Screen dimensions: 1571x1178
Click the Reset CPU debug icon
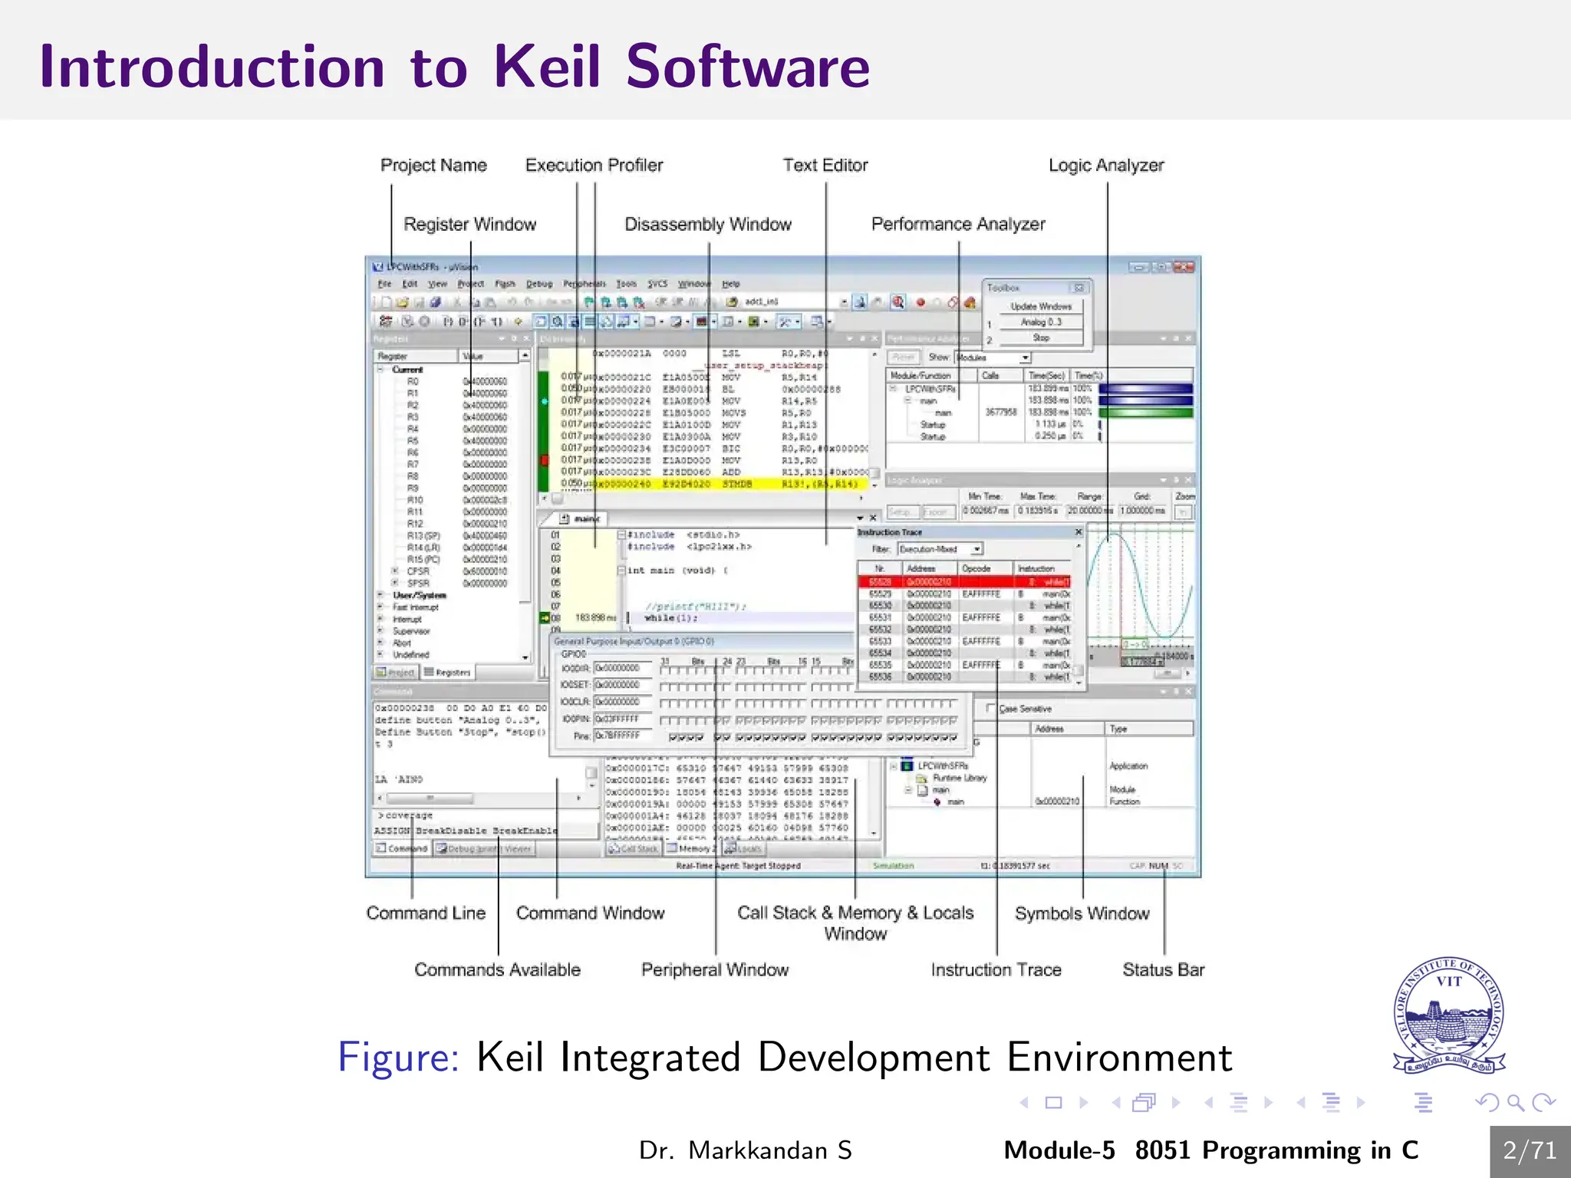386,321
